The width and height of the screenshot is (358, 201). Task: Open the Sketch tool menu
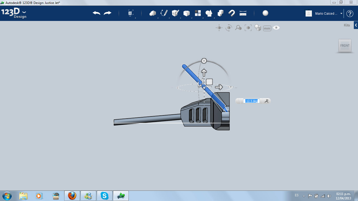(x=164, y=13)
